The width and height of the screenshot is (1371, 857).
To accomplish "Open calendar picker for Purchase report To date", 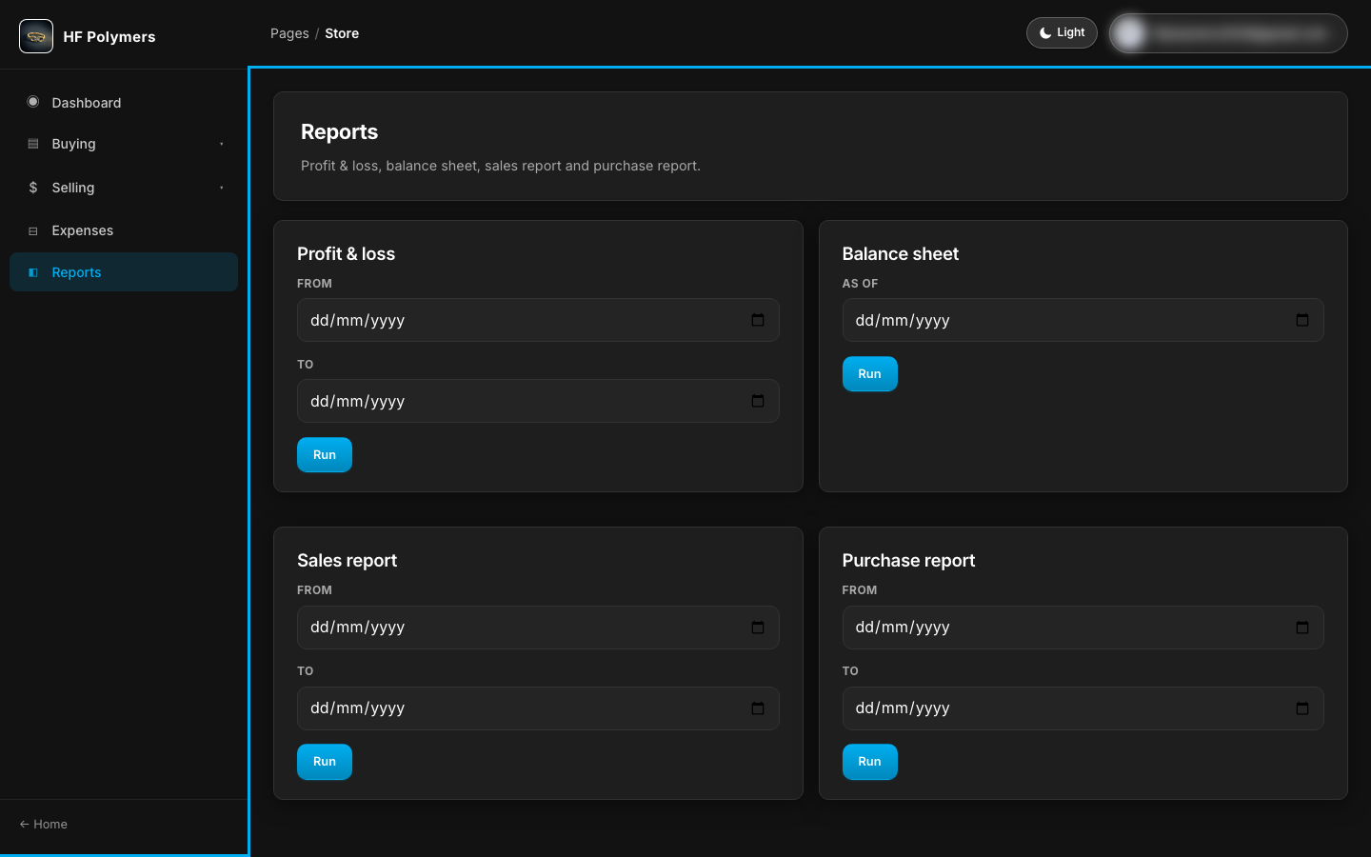I will [1302, 708].
